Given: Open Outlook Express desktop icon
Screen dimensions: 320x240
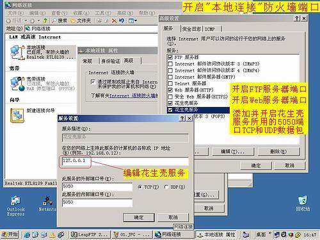Looking at the screenshot, I should pyautogui.click(x=15, y=206).
